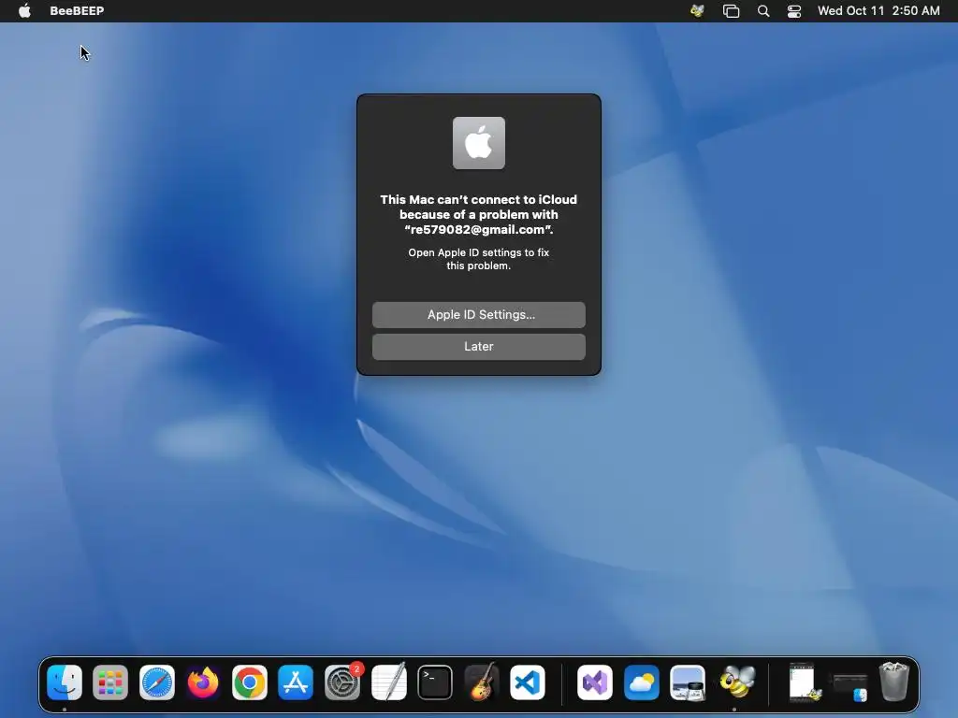Click the Apple logo image in the iCloud dialog

478,143
